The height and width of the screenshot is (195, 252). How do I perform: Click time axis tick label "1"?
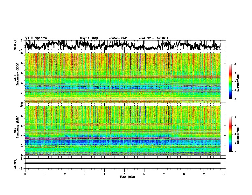(x=45, y=174)
